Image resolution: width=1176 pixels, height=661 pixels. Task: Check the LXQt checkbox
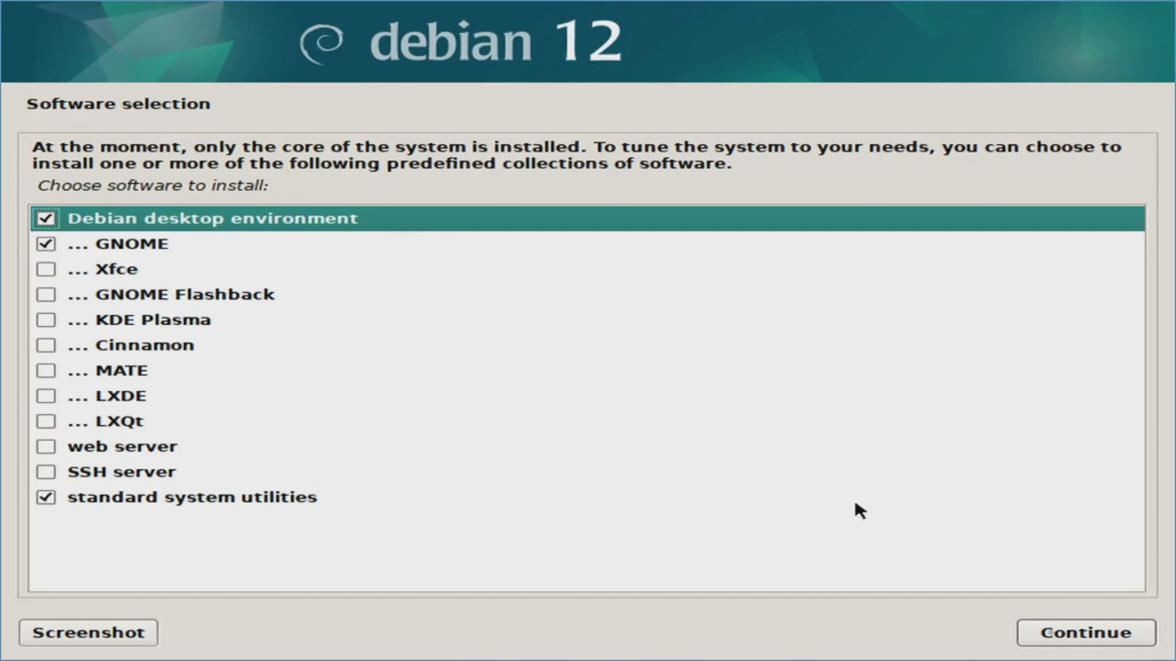click(46, 421)
